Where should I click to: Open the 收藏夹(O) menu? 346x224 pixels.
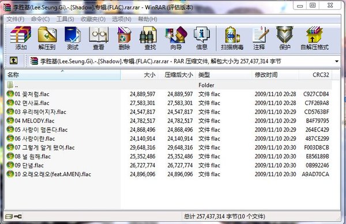[93, 19]
